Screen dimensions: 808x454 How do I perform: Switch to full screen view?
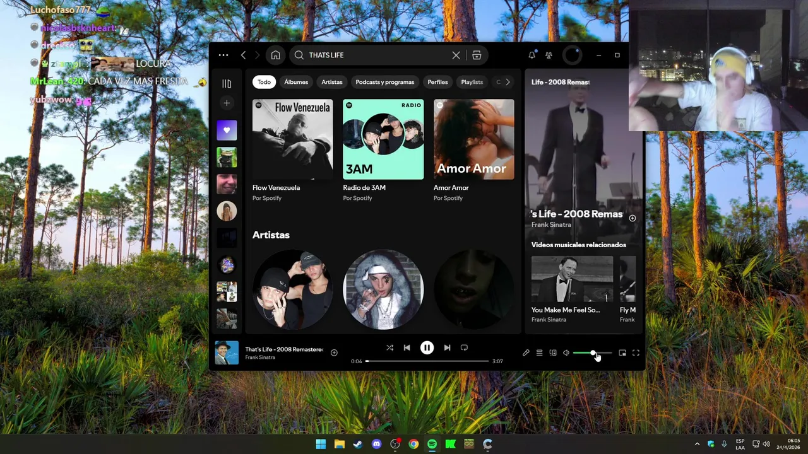coord(636,353)
